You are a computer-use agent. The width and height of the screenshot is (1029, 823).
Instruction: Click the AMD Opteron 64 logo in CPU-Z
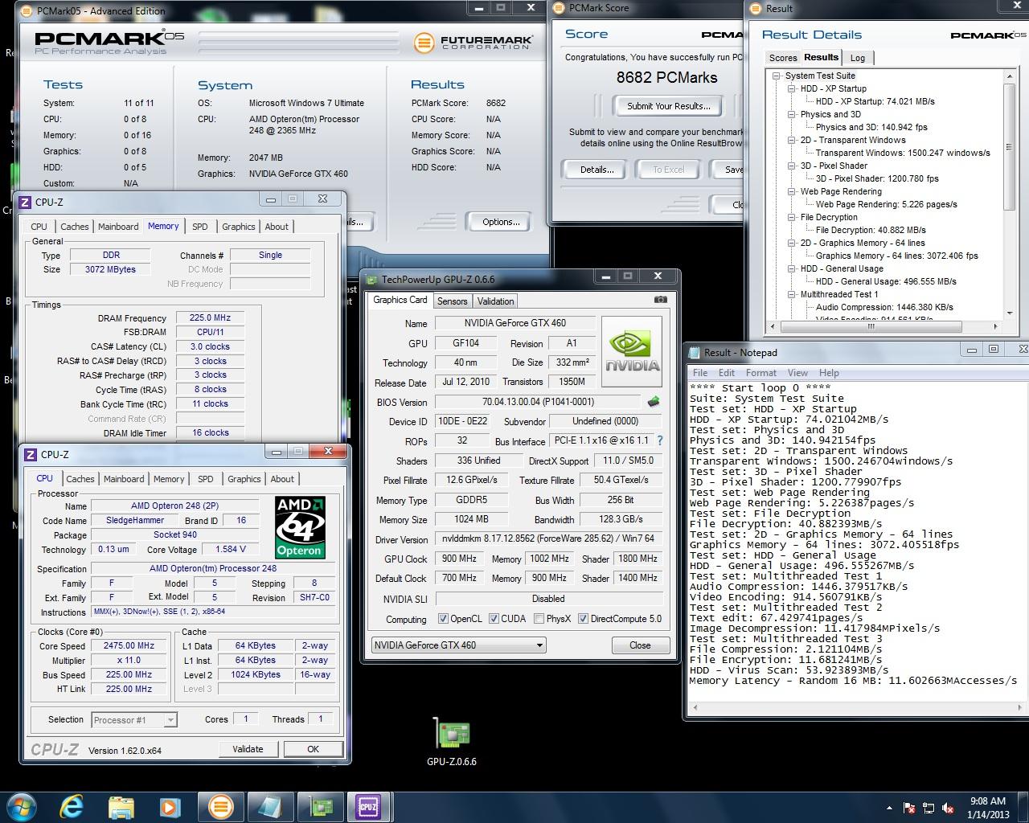coord(300,527)
